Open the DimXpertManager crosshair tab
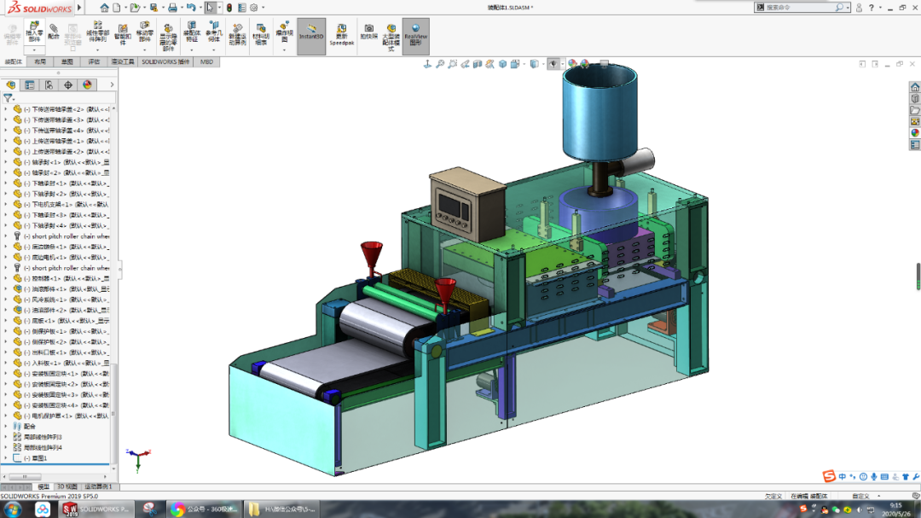921x518 pixels. tap(68, 85)
